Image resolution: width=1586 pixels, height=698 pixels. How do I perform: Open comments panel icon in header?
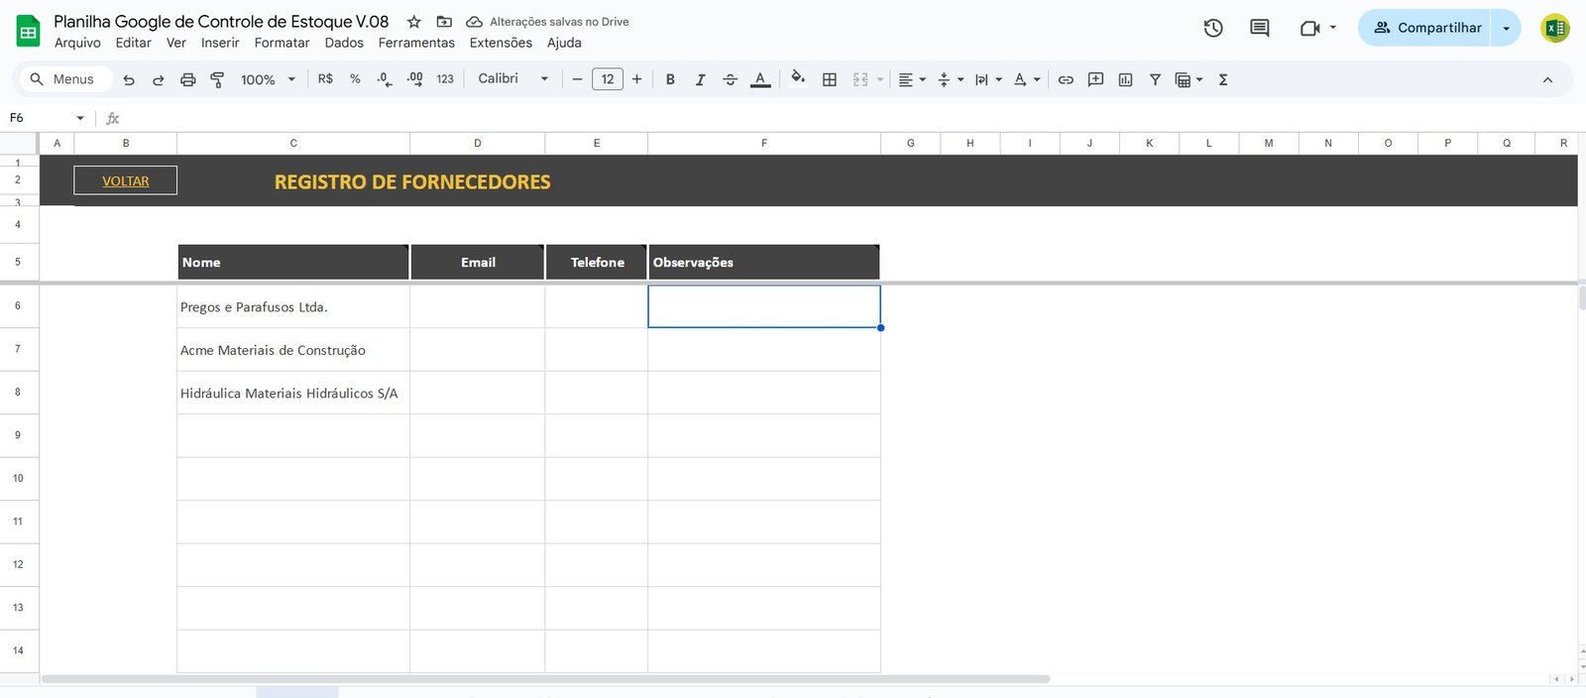point(1260,28)
